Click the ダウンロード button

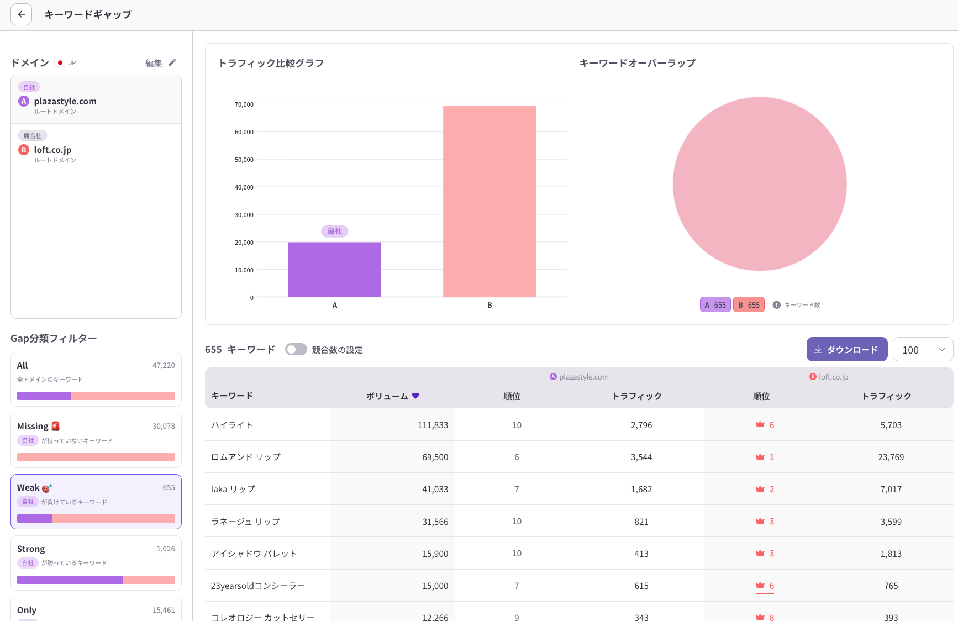pos(847,349)
